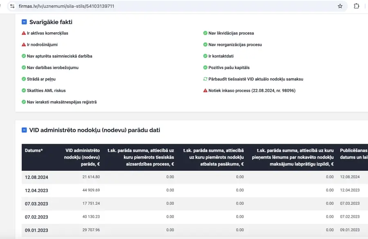Viewport: 368px width, 239px height.
Task: Click debt amount 21 614.80
Action: tap(91, 177)
